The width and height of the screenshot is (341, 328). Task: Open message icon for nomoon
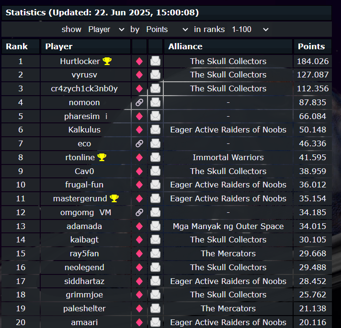155,102
